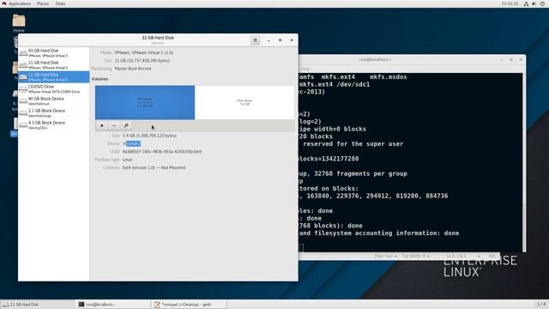Click the 'Ext4 (version 1.0) — Not Mounted' contents text
The height and width of the screenshot is (309, 549).
(154, 168)
